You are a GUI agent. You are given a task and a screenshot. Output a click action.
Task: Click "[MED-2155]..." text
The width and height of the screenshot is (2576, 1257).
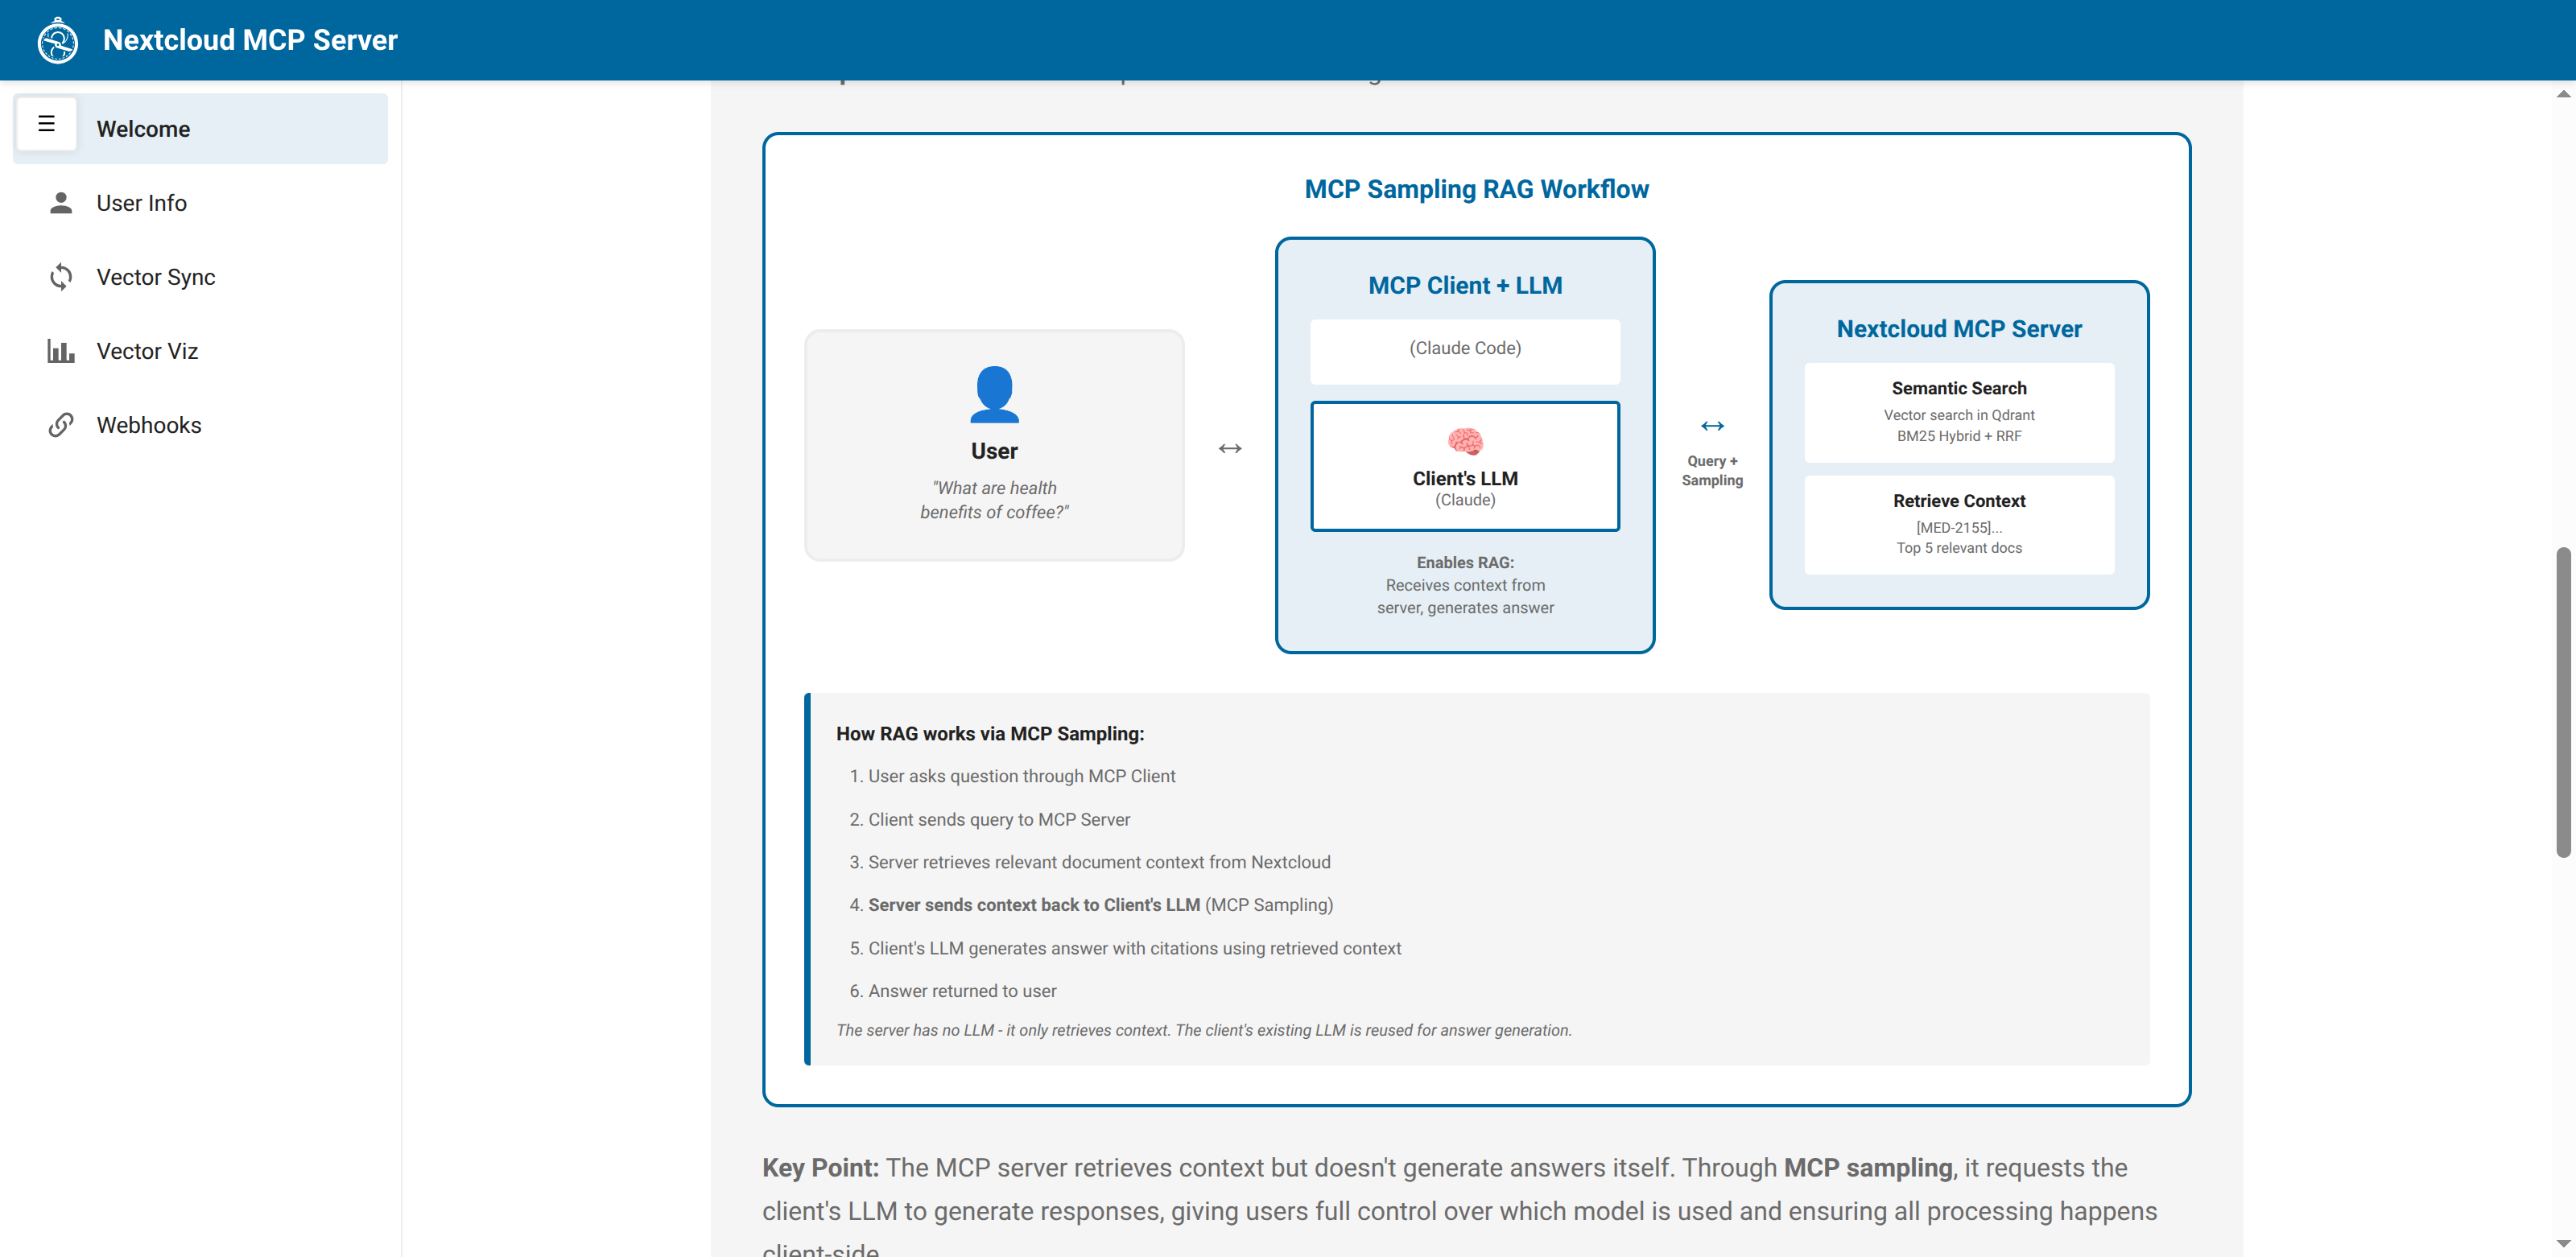[x=1959, y=528]
